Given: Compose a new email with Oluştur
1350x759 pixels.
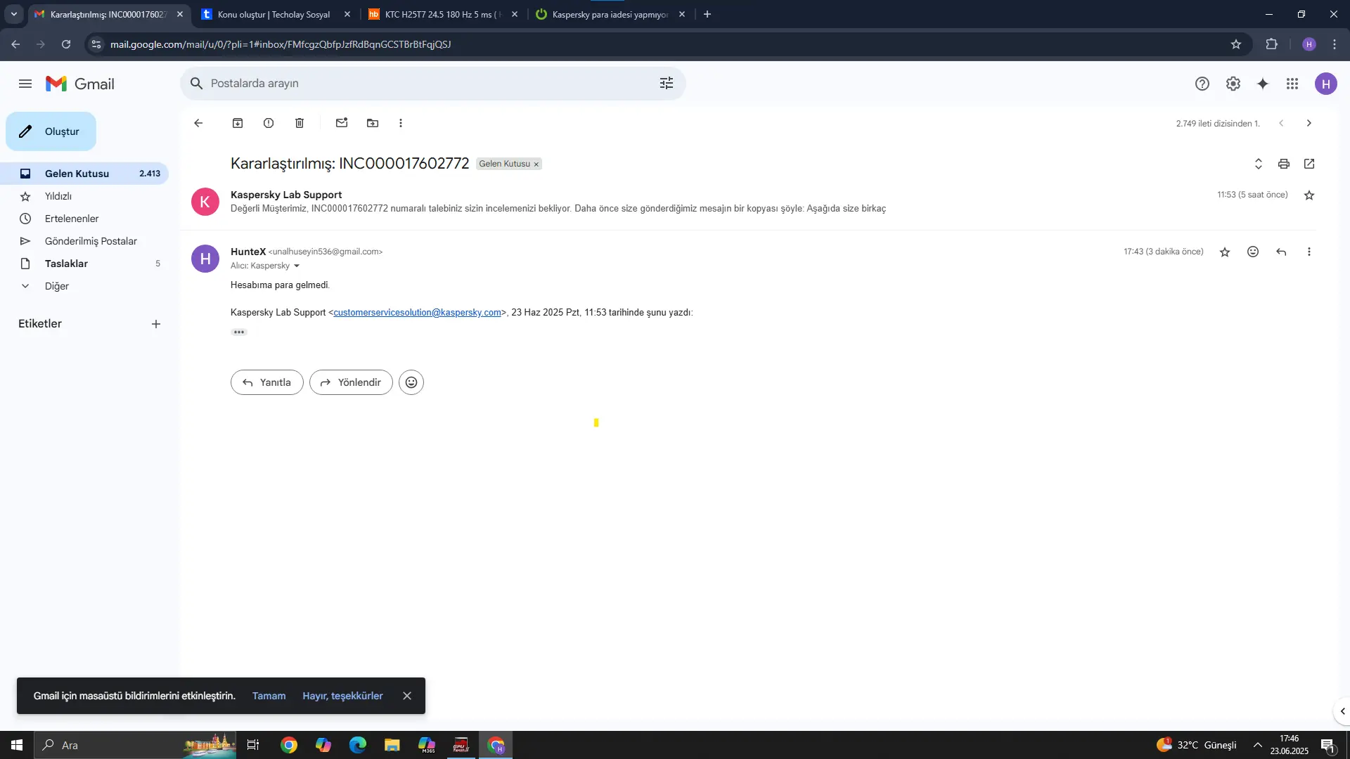Looking at the screenshot, I should coord(51,131).
